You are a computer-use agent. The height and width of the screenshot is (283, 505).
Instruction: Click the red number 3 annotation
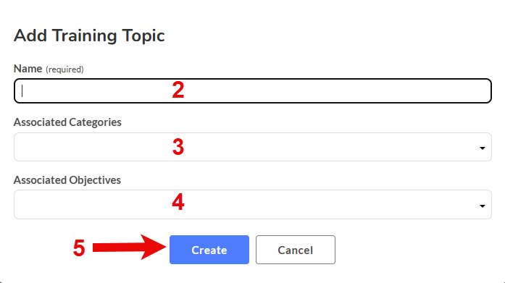click(x=178, y=147)
